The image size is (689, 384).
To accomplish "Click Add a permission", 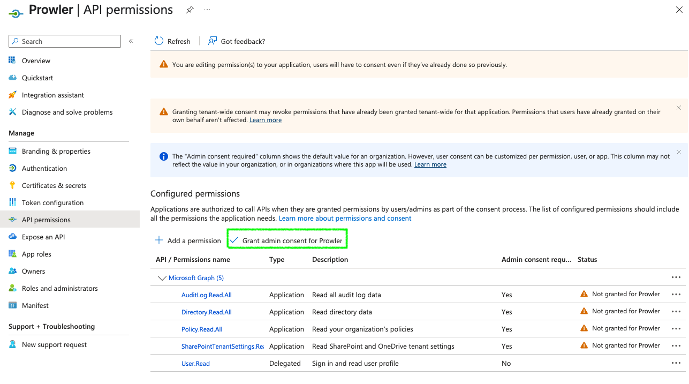I will 187,240.
